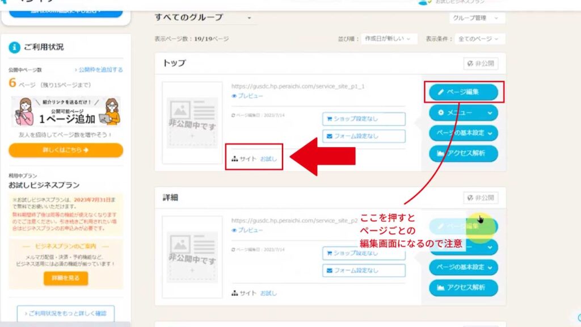Click ページ編集 for the トップ page
This screenshot has width=581, height=327.
point(463,92)
